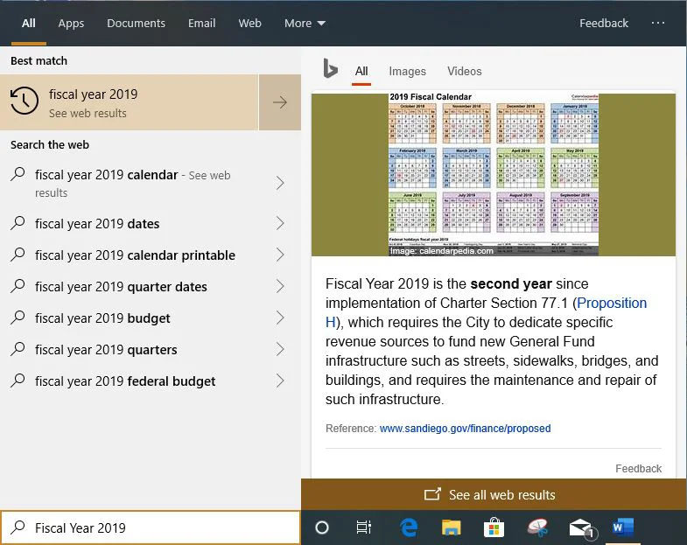Screen dimensions: 687x545
Task: Click magnifier icon beside fiscal year 2019 calendar printable
Action: 18,255
